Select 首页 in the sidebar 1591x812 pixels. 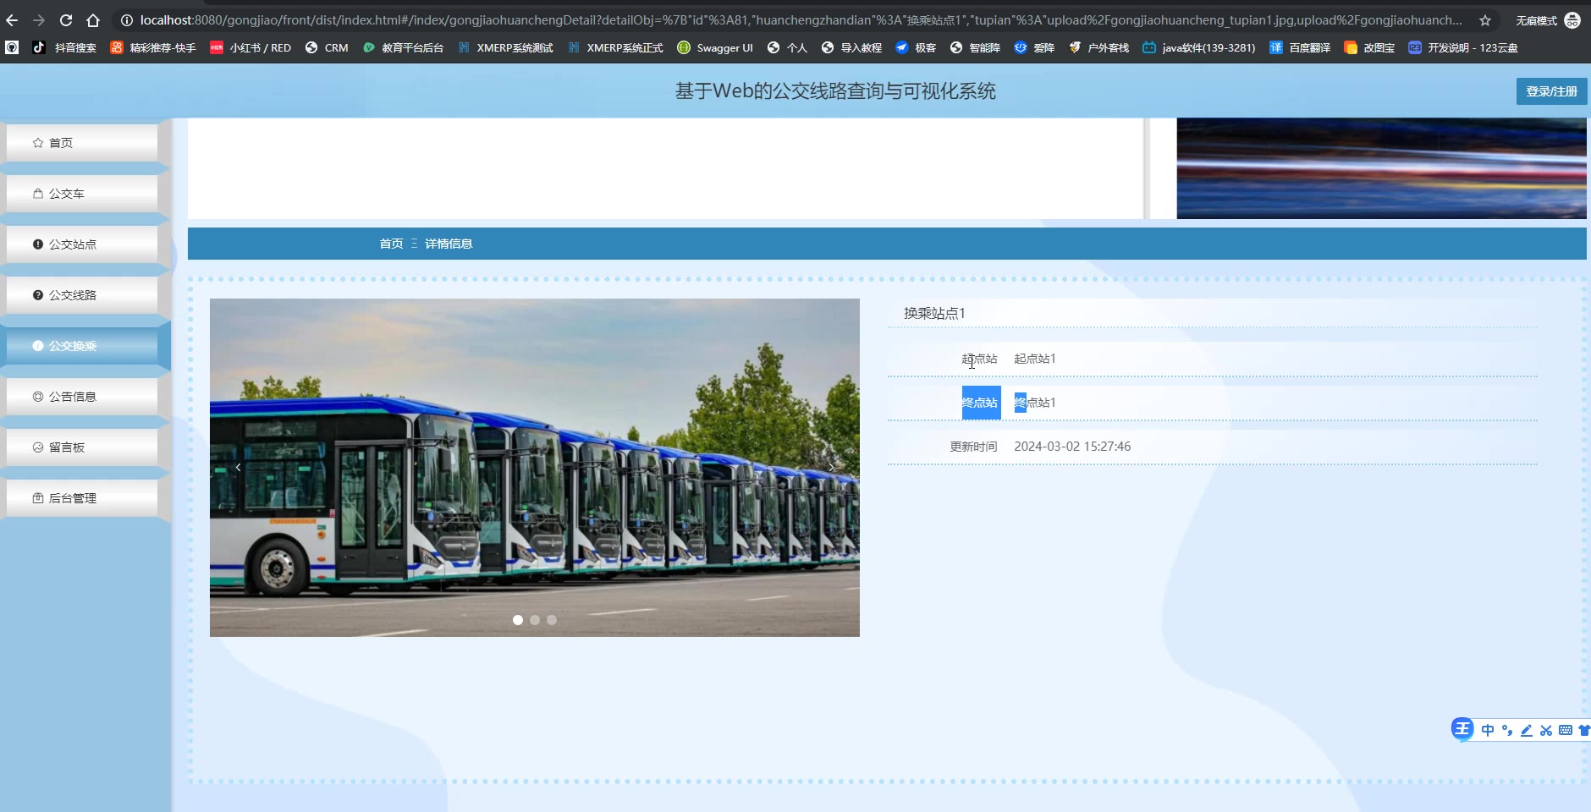point(82,143)
